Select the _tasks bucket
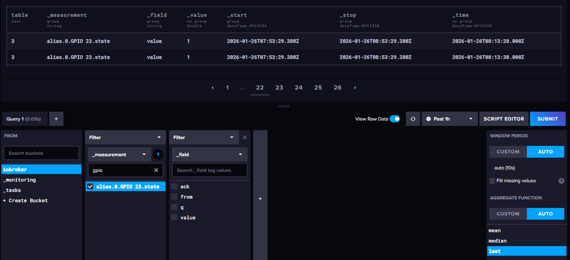570x260 pixels. [x=41, y=190]
